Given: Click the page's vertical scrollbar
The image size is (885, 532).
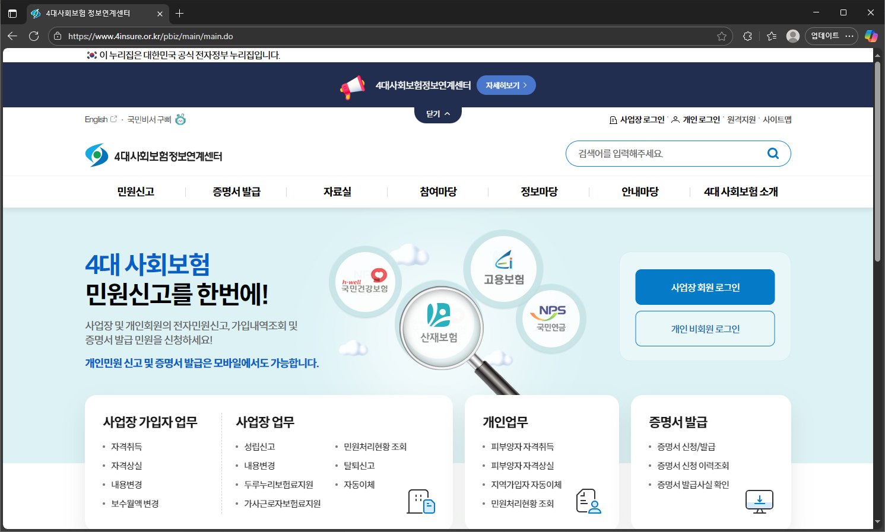Looking at the screenshot, I should point(877,161).
